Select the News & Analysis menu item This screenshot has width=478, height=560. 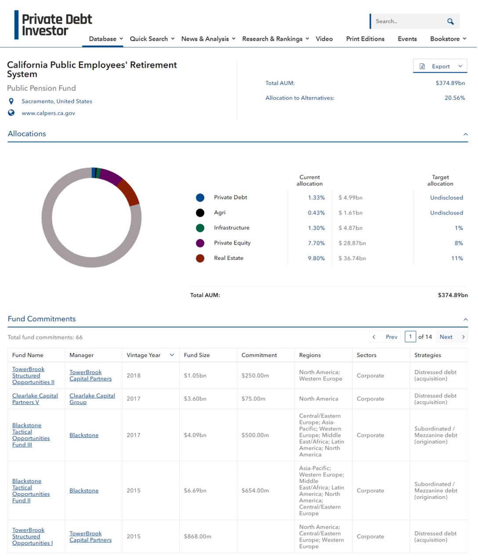[x=205, y=39]
